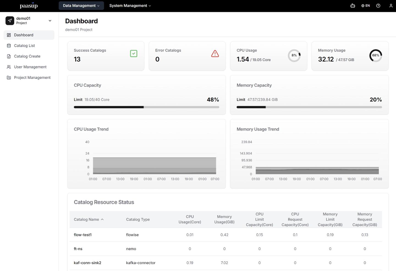Open the chatbot robot icon
The height and width of the screenshot is (271, 396).
pyautogui.click(x=353, y=6)
